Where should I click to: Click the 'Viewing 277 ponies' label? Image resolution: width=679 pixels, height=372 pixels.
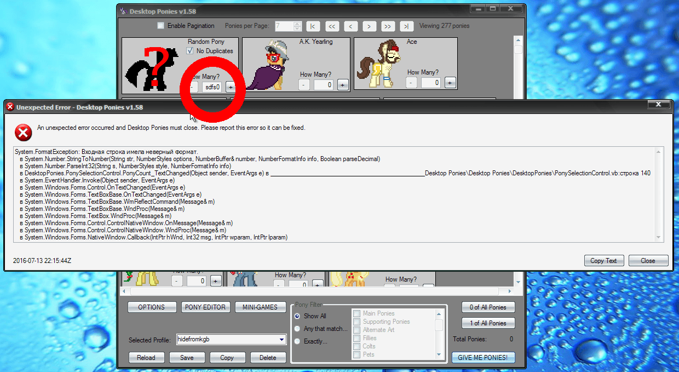(x=444, y=26)
